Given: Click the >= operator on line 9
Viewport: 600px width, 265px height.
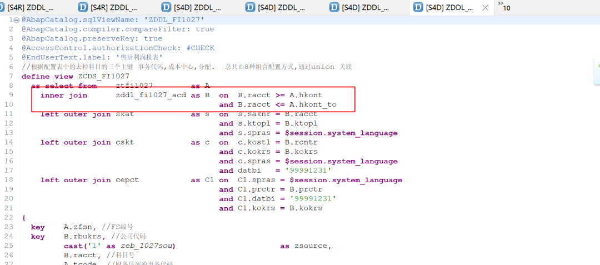Looking at the screenshot, I should tap(279, 95).
